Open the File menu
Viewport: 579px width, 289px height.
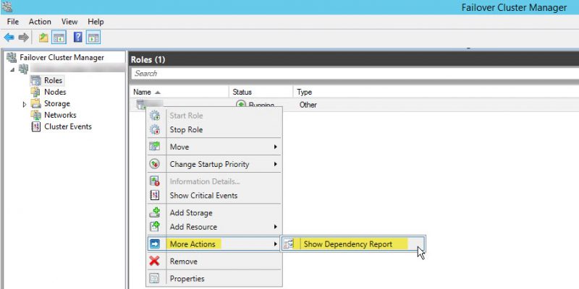[x=12, y=22]
